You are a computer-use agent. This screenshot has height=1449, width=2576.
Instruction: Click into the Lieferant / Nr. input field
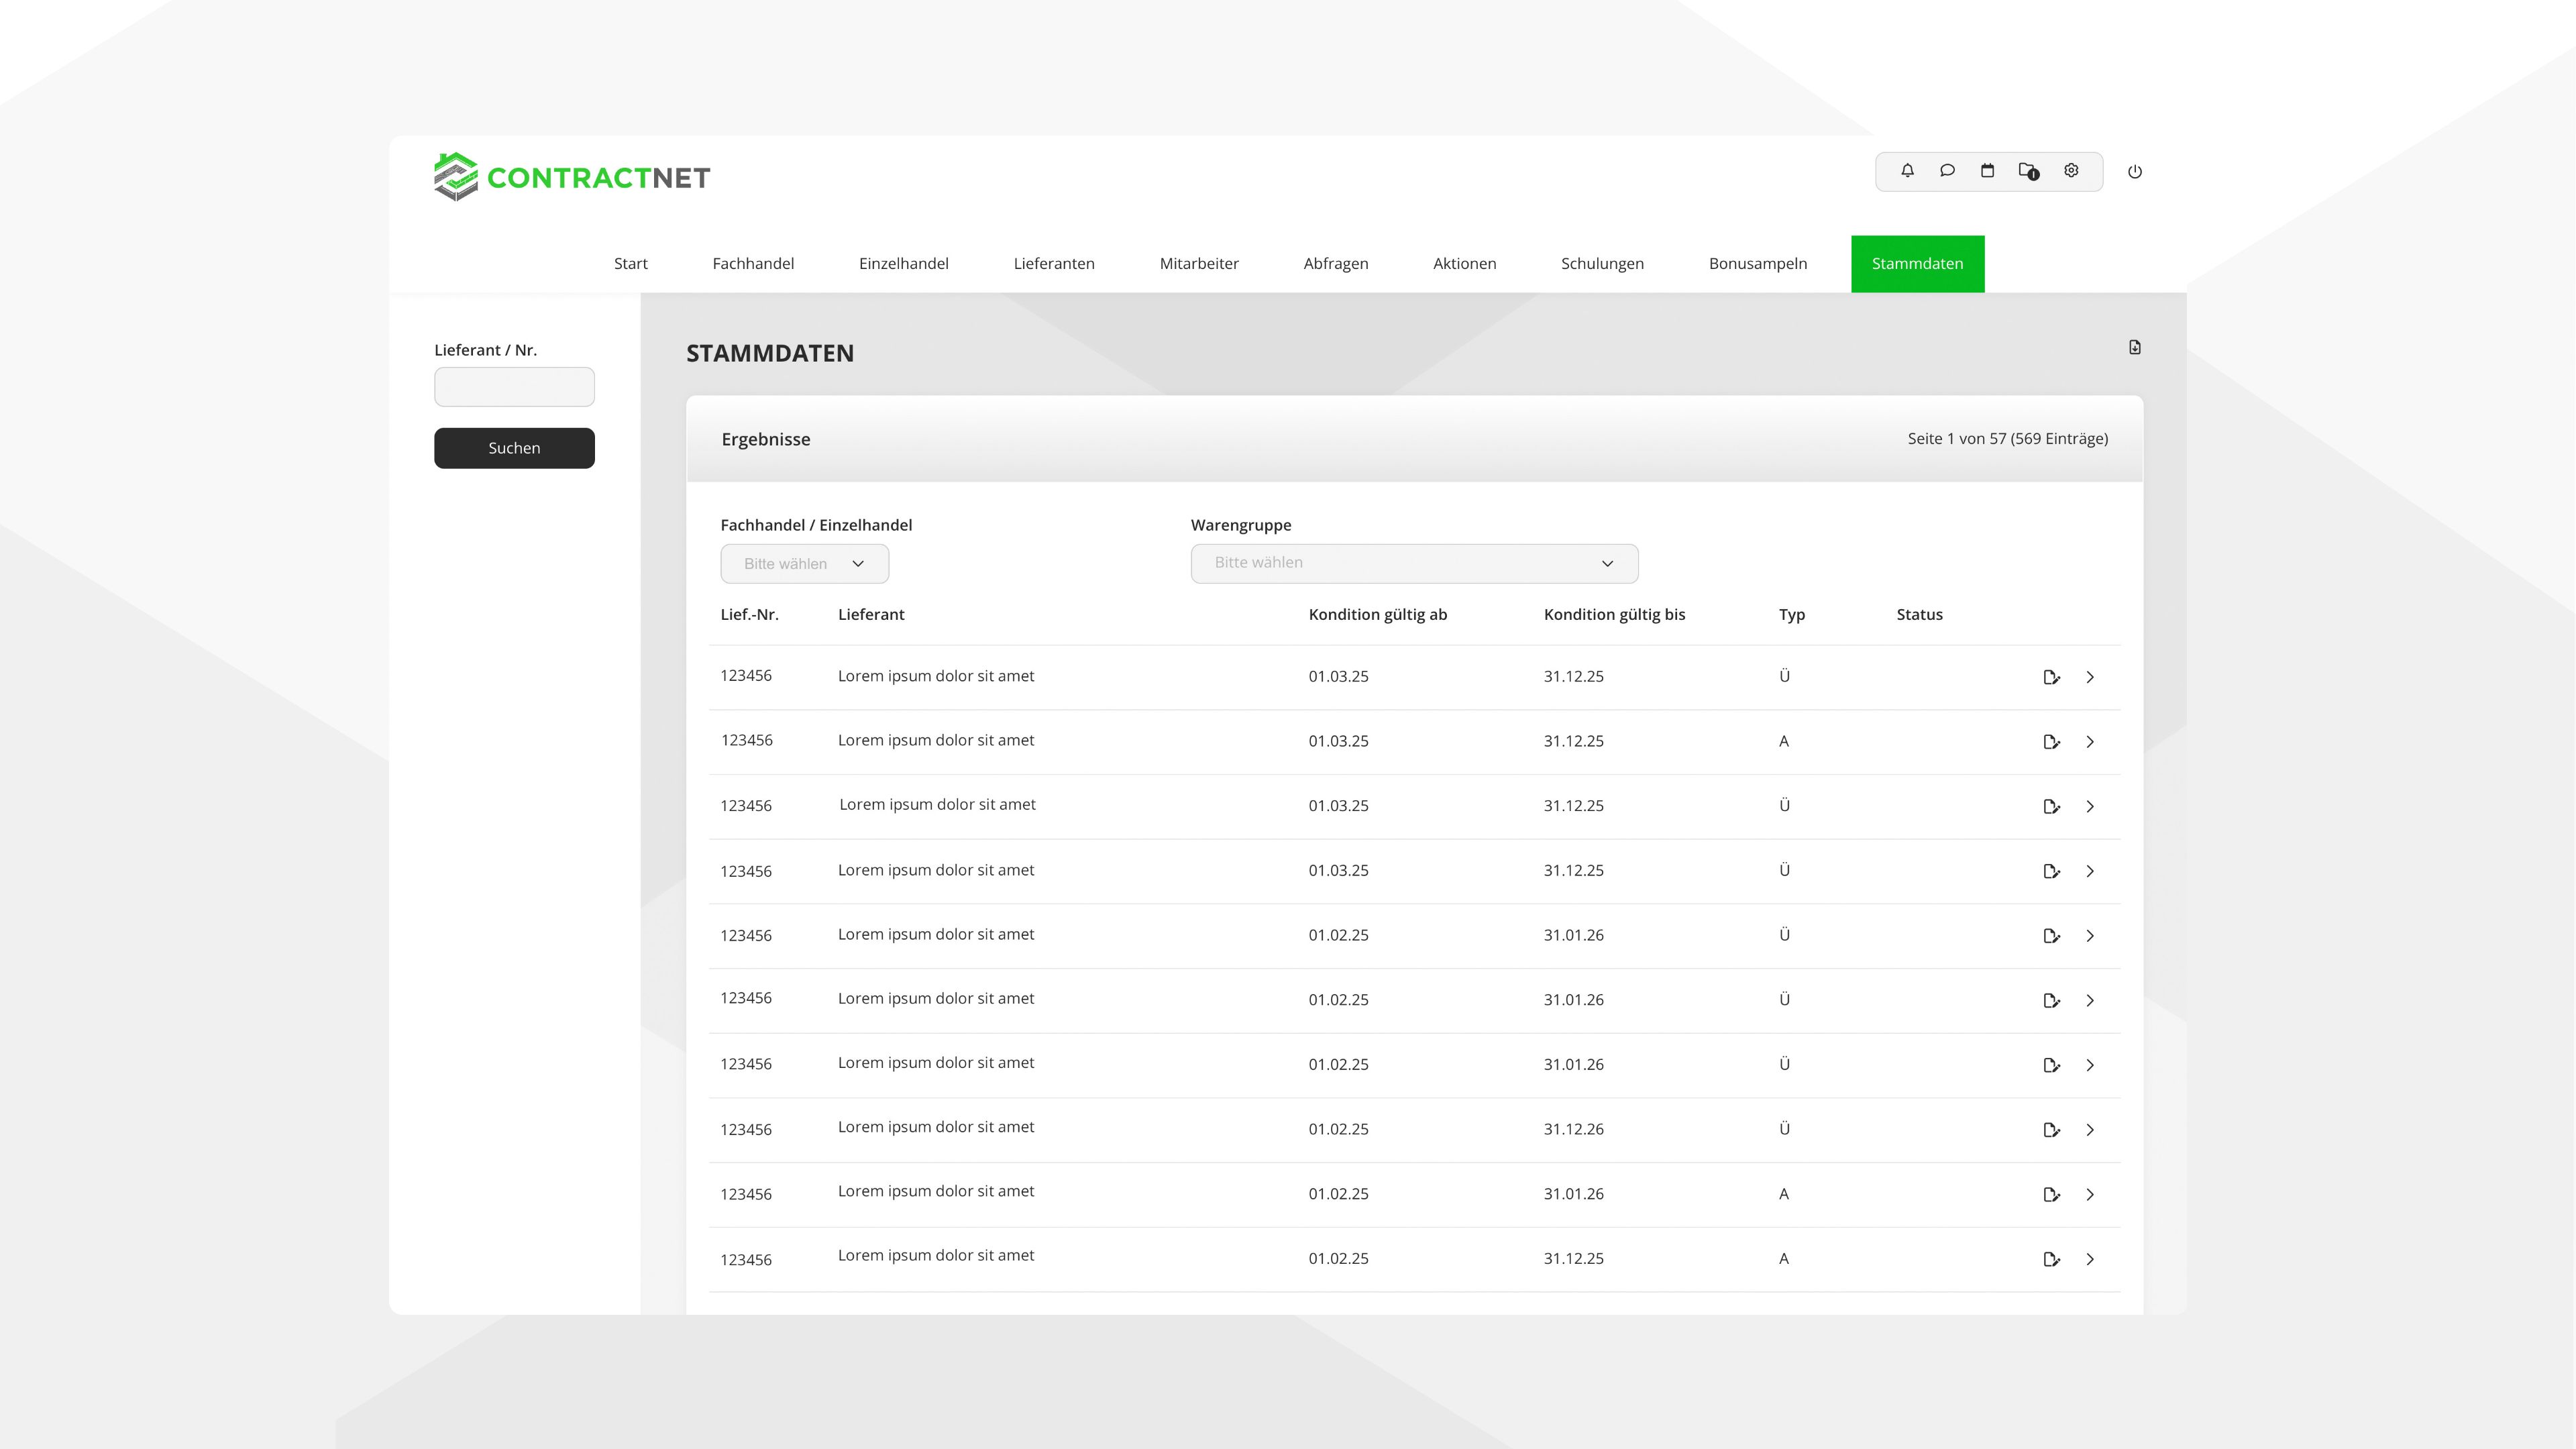(x=514, y=386)
